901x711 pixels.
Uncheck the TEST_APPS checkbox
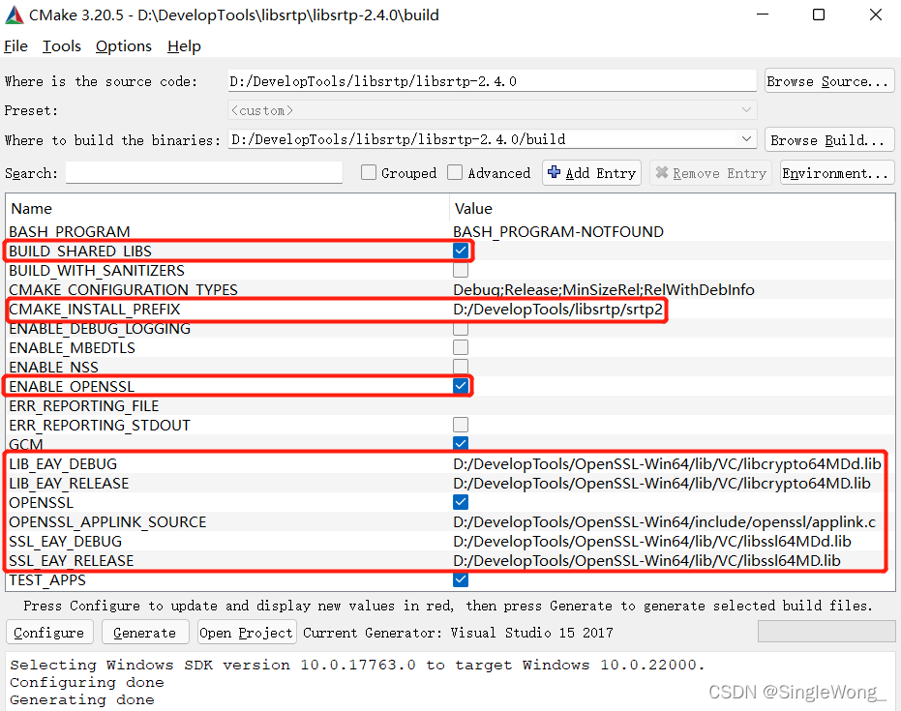[461, 579]
